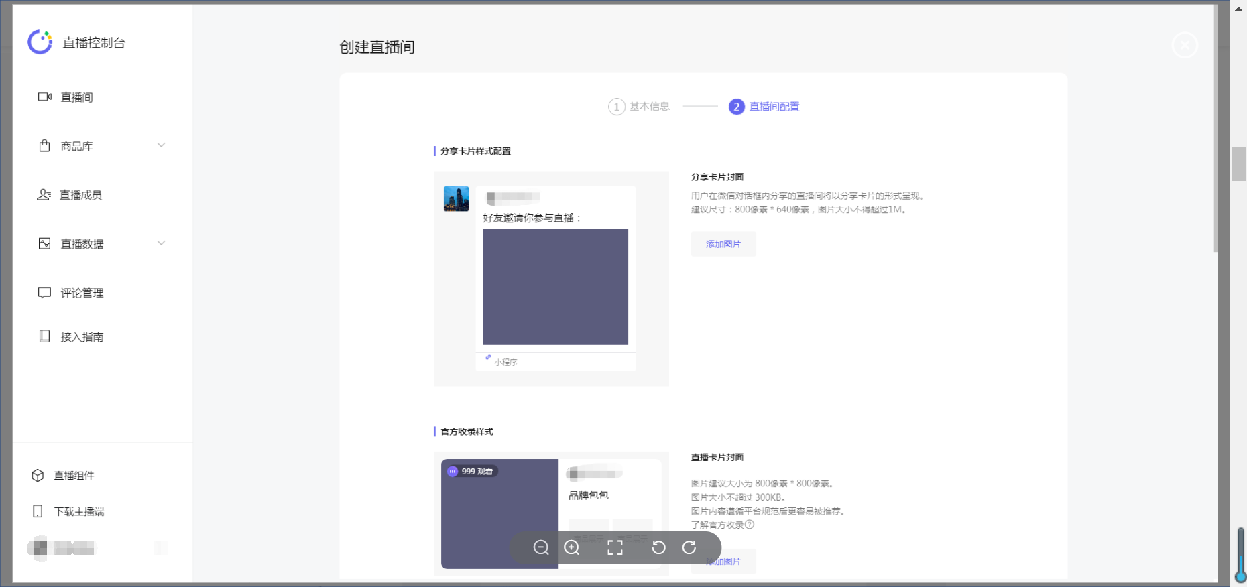The image size is (1247, 587).
Task: Click the help icon beside 了解官方收录
Action: point(750,525)
